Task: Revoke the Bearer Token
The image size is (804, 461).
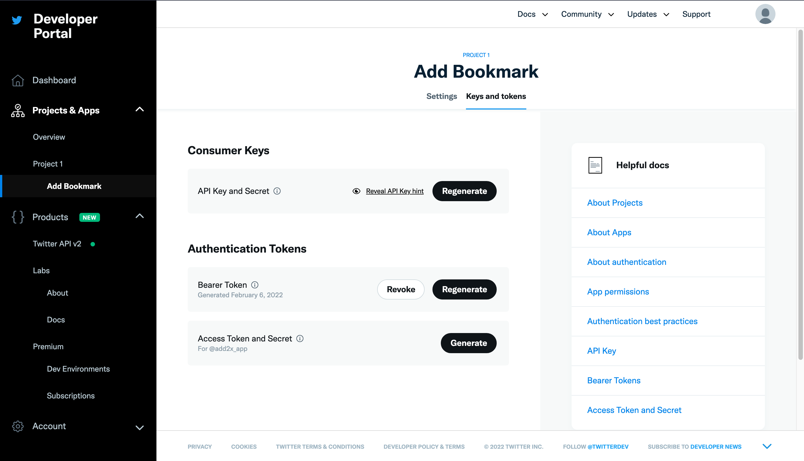Action: pos(401,289)
